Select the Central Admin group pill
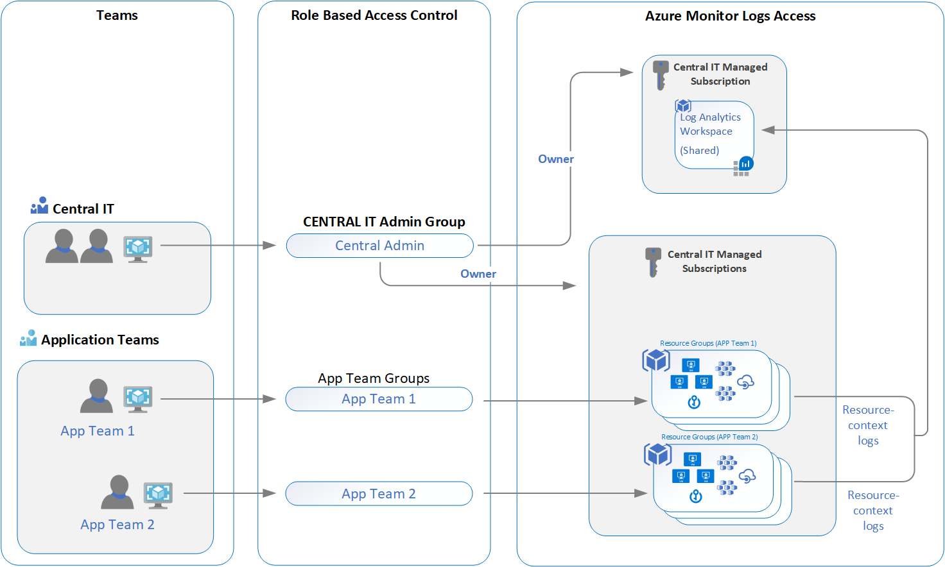 pos(380,246)
